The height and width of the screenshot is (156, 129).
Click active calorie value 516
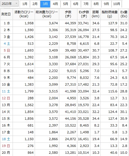tap(31, 71)
